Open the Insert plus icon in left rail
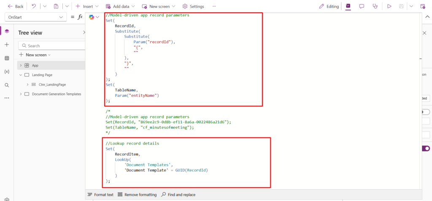 [x=7, y=45]
